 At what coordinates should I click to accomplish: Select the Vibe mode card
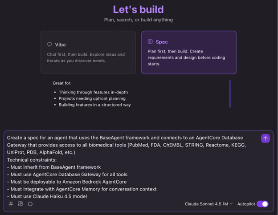point(88,52)
